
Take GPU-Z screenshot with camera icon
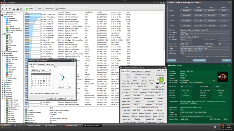(159, 71)
